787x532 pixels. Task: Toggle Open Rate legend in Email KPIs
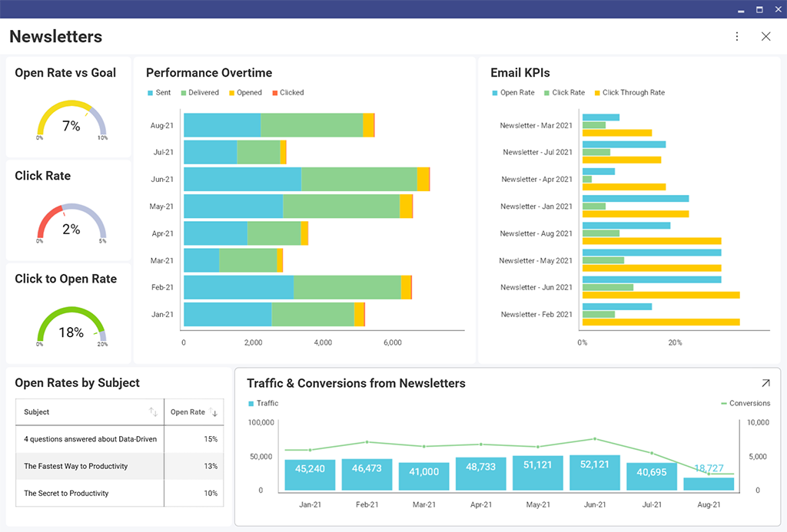click(513, 93)
